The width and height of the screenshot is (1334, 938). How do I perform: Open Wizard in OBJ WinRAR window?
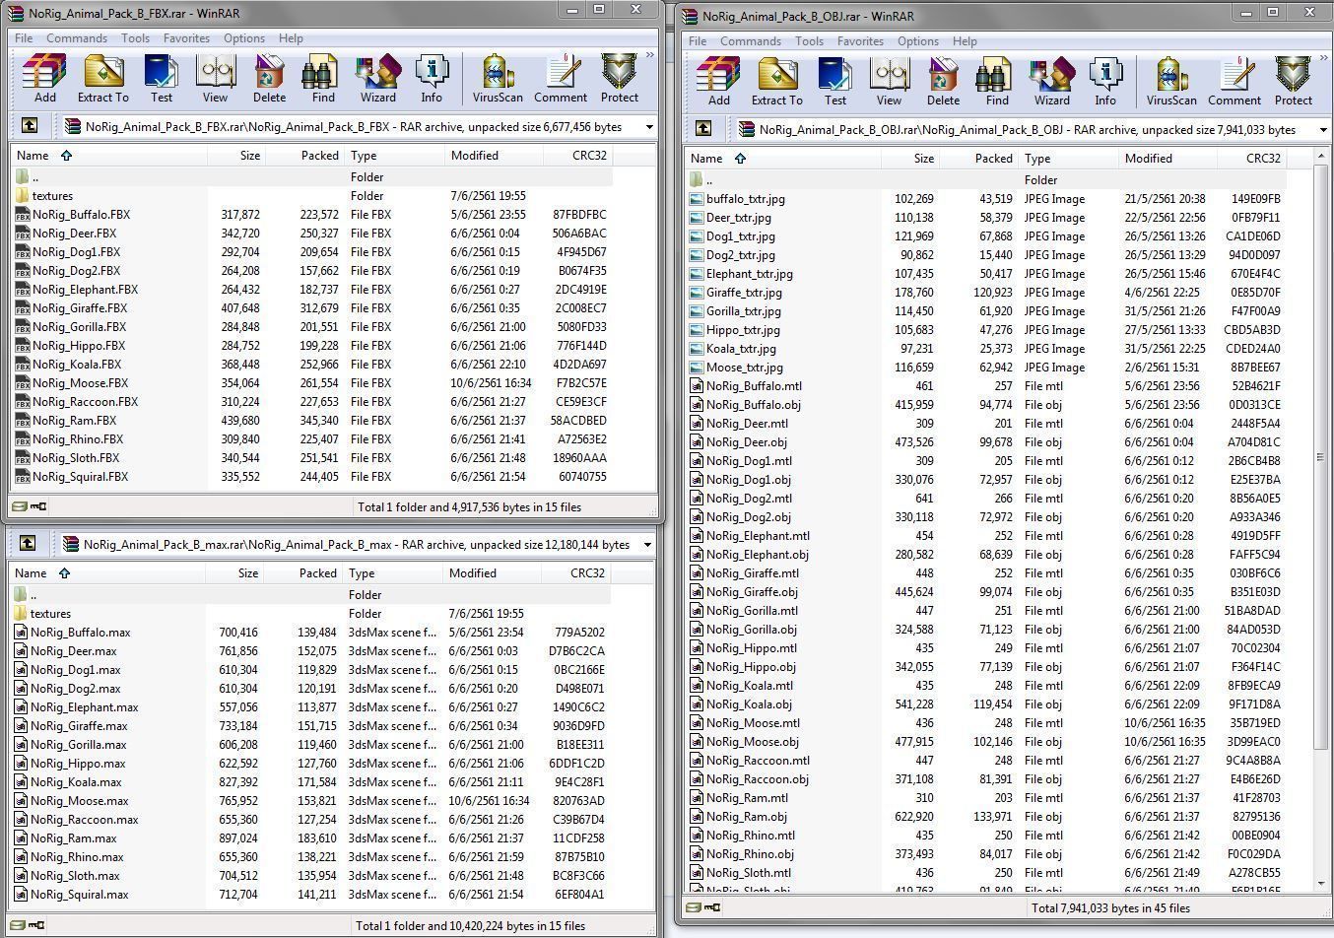coord(1051,82)
